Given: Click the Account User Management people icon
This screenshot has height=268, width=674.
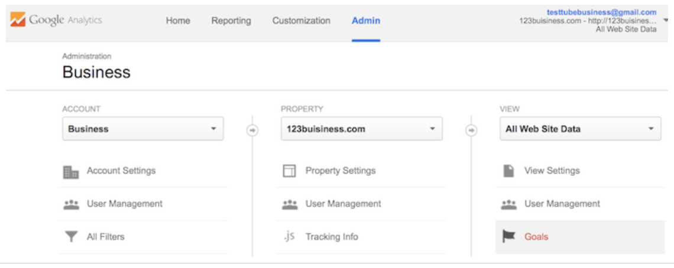Looking at the screenshot, I should pyautogui.click(x=71, y=204).
